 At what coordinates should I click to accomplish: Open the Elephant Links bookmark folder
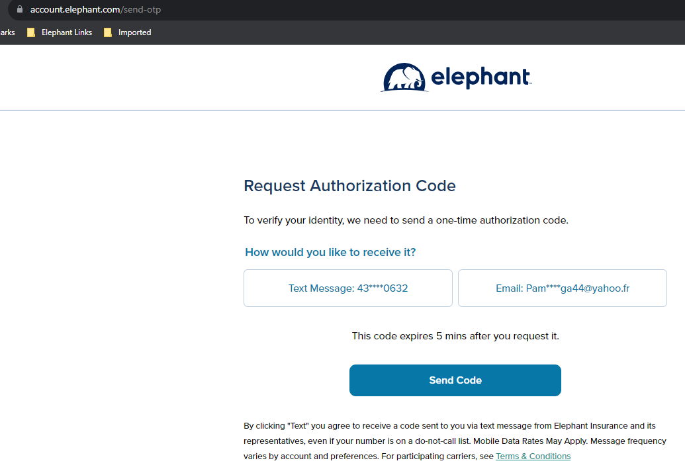click(x=60, y=32)
